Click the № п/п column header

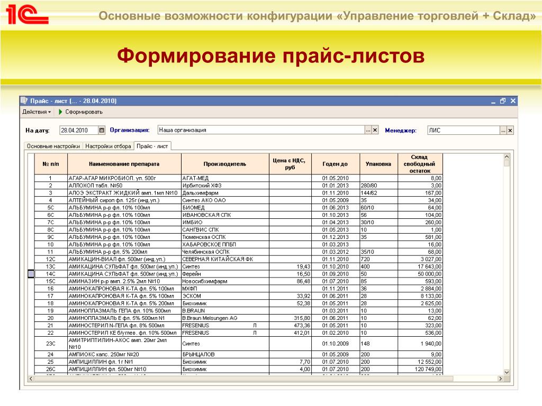pyautogui.click(x=51, y=164)
